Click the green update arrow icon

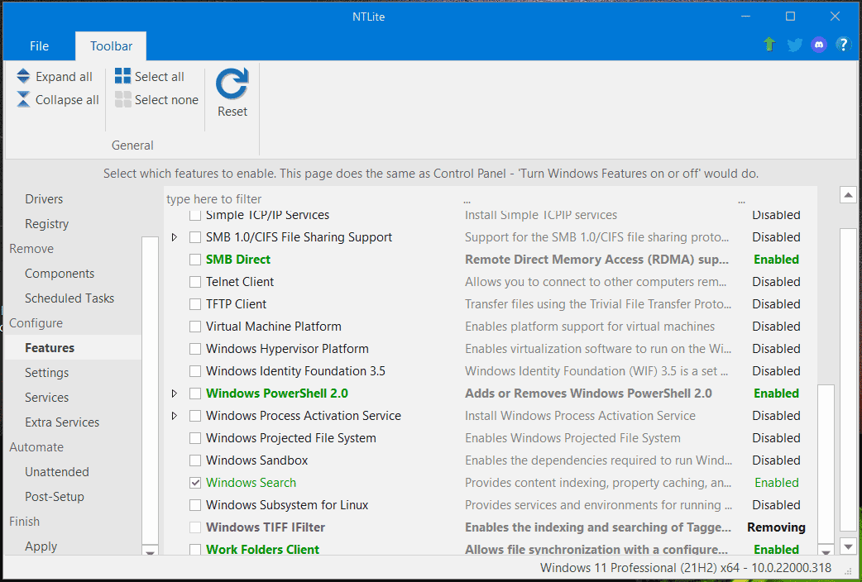point(769,45)
